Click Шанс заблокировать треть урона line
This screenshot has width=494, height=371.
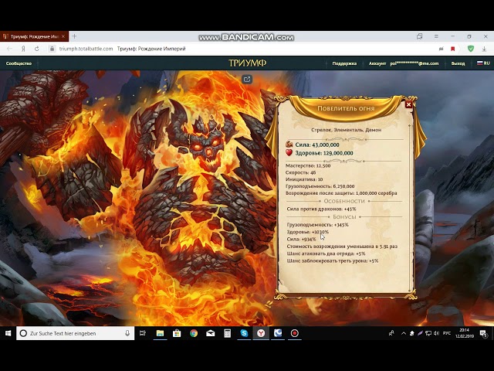point(333,261)
